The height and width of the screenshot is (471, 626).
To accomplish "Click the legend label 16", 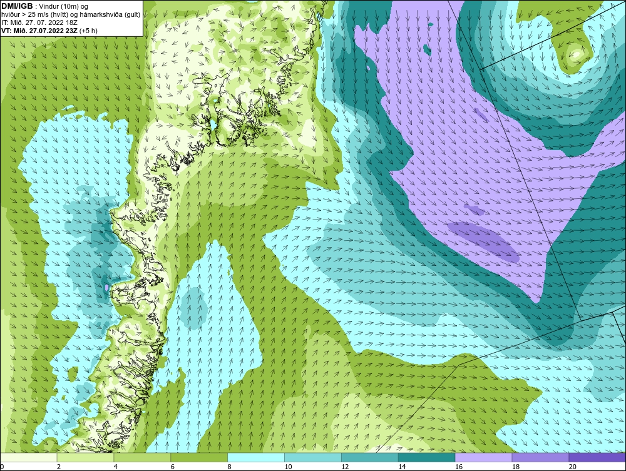I will 458,467.
